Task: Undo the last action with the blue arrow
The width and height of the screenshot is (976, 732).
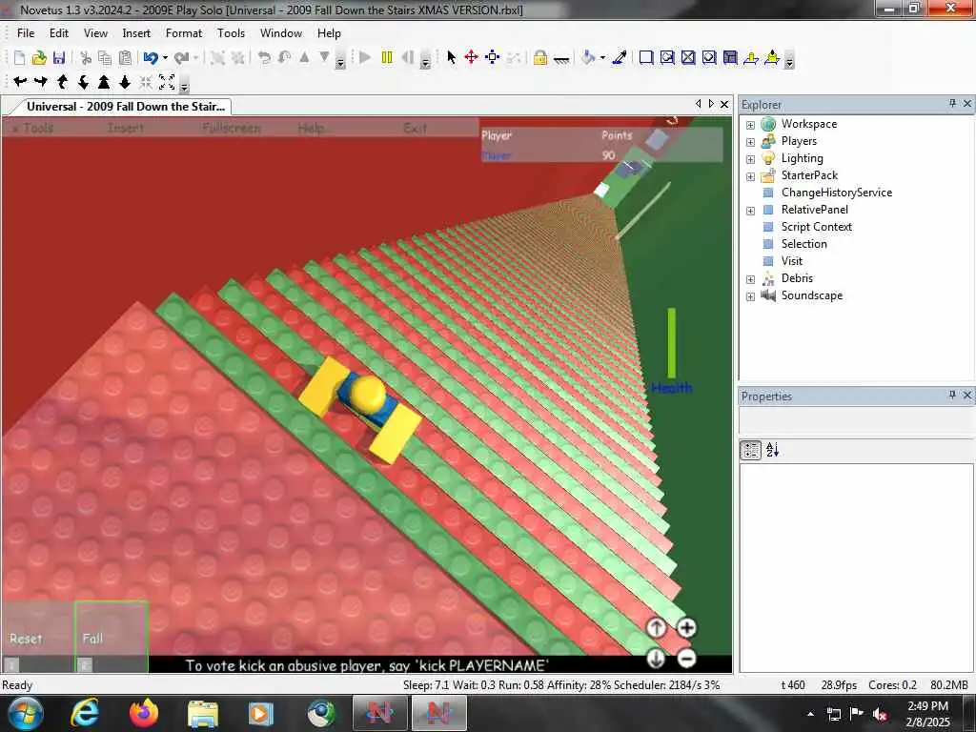Action: [150, 58]
